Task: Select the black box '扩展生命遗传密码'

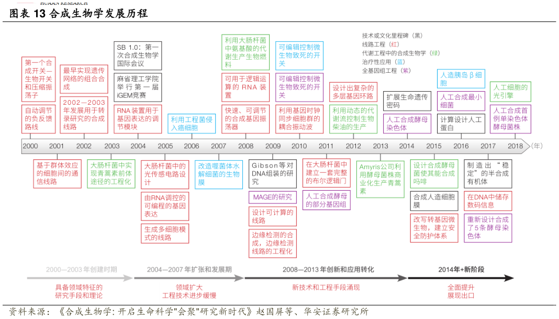Action: pos(407,101)
